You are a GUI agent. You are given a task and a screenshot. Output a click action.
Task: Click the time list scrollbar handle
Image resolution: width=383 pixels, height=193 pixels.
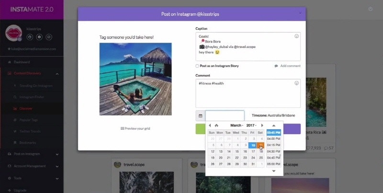click(x=280, y=155)
